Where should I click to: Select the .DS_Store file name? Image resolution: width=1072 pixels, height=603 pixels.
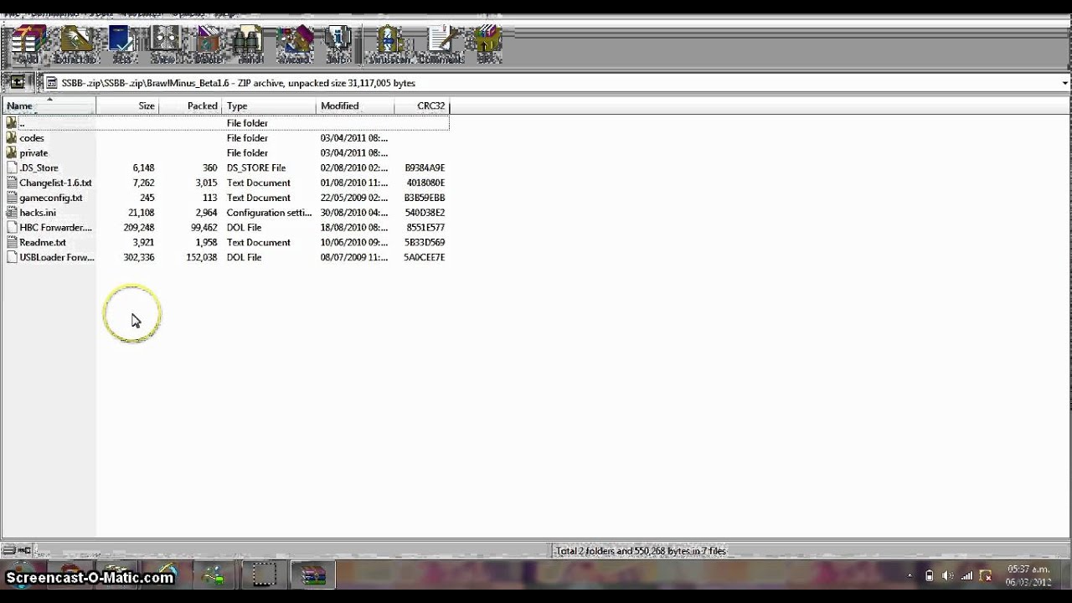[39, 167]
